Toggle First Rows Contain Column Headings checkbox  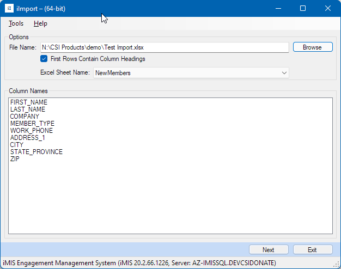44,59
